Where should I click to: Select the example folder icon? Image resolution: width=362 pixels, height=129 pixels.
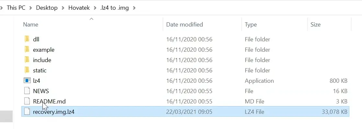point(27,49)
